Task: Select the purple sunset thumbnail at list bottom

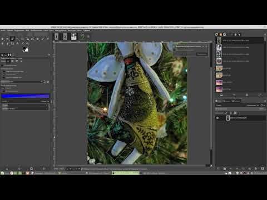Action: pyautogui.click(x=219, y=89)
